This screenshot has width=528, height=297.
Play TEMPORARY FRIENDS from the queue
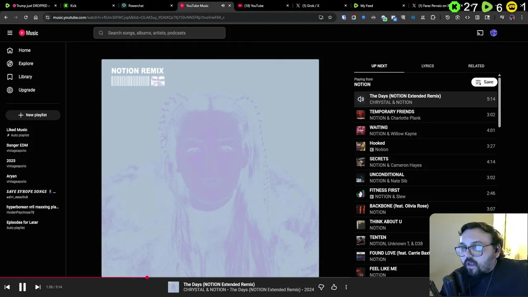coord(426,115)
